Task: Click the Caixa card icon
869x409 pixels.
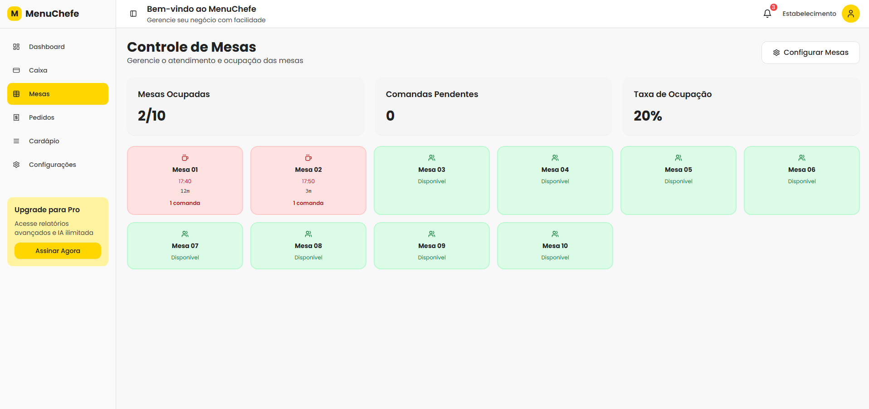Action: [x=16, y=70]
